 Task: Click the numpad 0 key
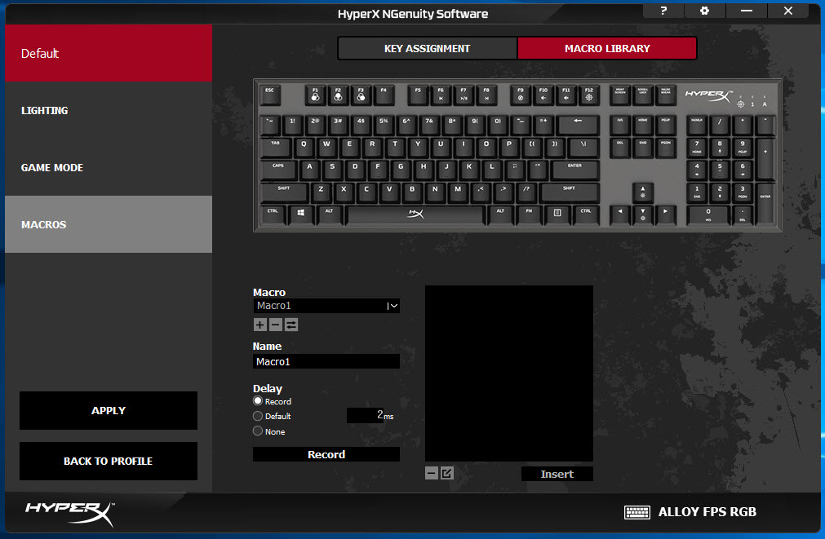[x=708, y=215]
